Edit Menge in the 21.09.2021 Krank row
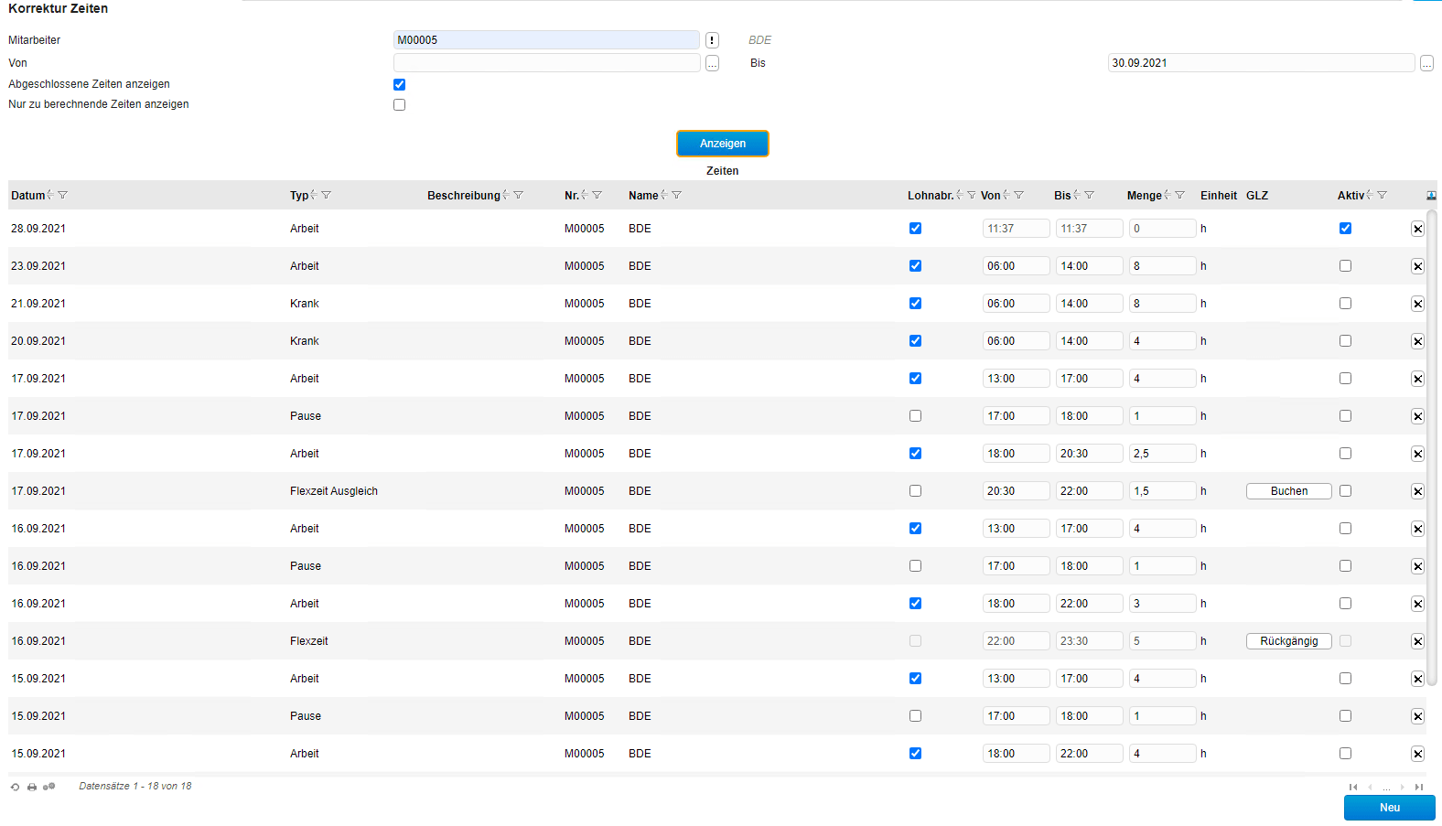This screenshot has height=826, width=1442. (x=1163, y=304)
